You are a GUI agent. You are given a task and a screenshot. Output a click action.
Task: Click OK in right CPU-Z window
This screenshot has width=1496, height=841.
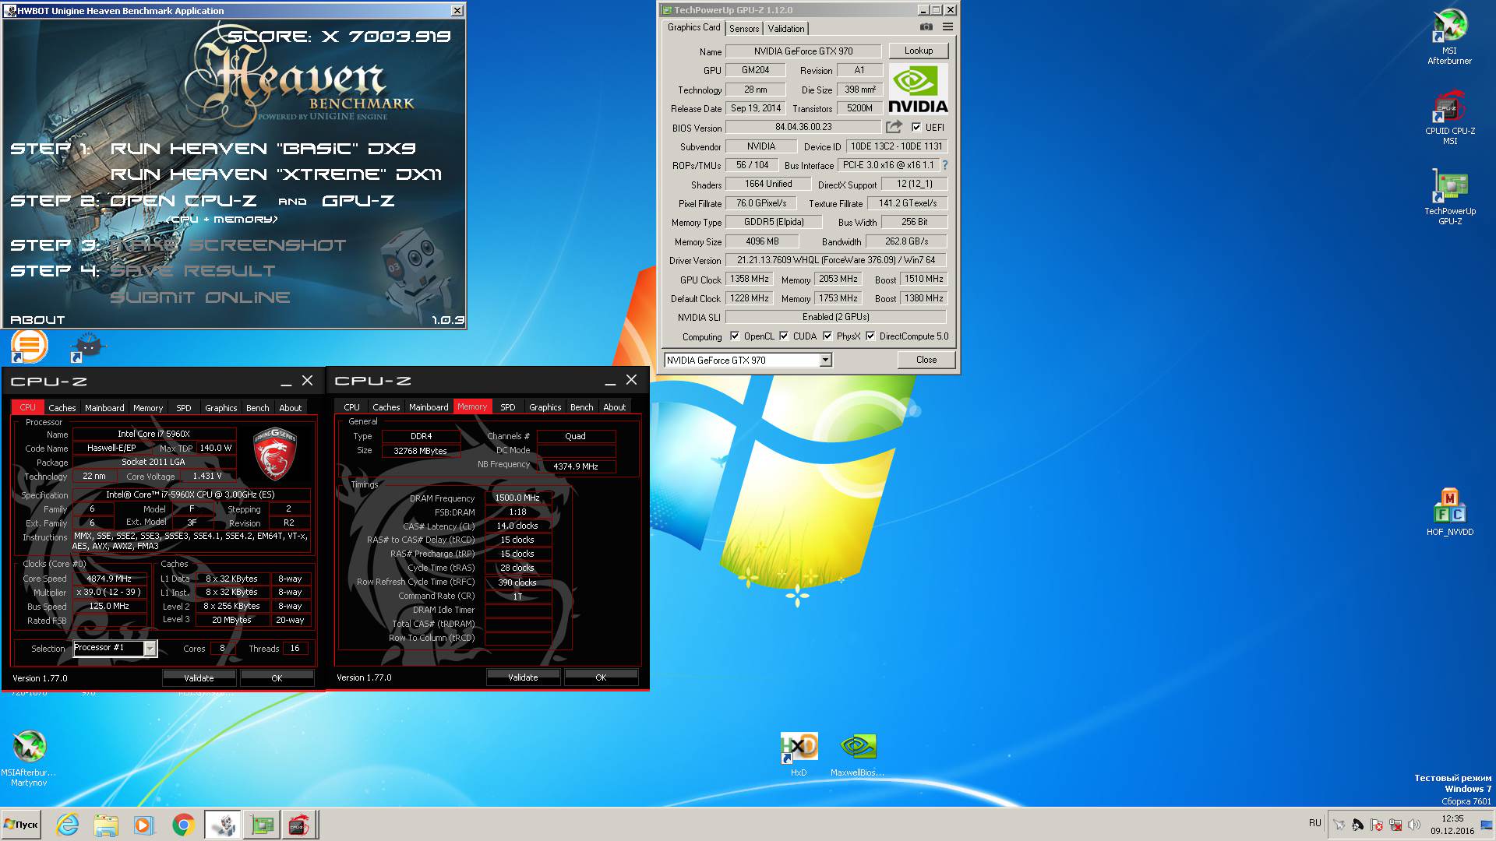click(601, 677)
